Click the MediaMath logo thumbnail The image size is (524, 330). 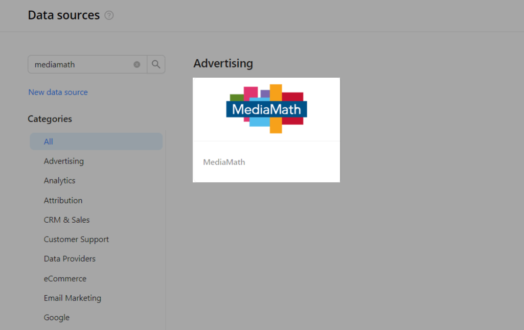(x=266, y=109)
